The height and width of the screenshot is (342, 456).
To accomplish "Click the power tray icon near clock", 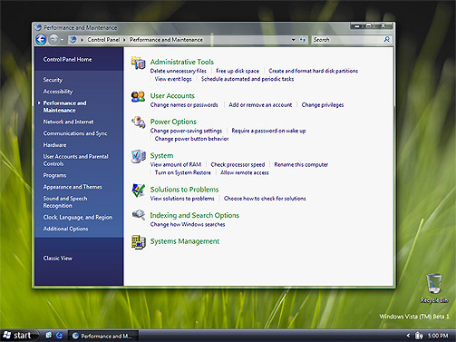I will tap(419, 336).
